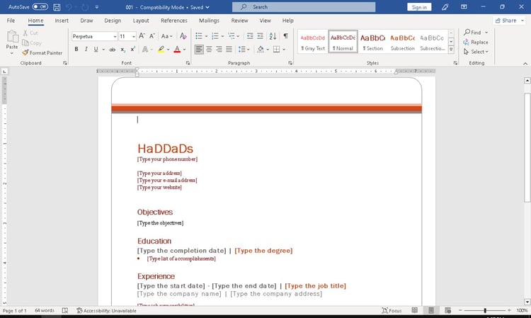Switch to Insert tab
531x318 pixels.
(62, 21)
